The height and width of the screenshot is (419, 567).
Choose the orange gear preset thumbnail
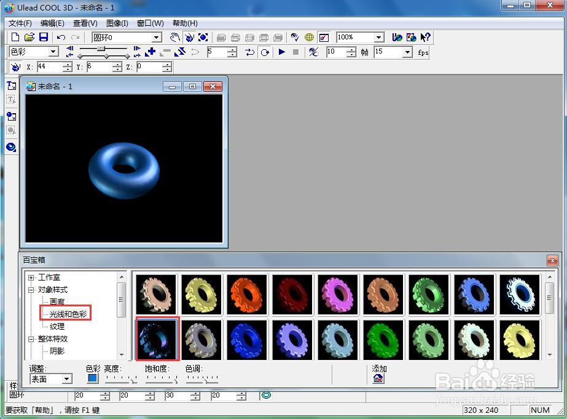click(247, 295)
